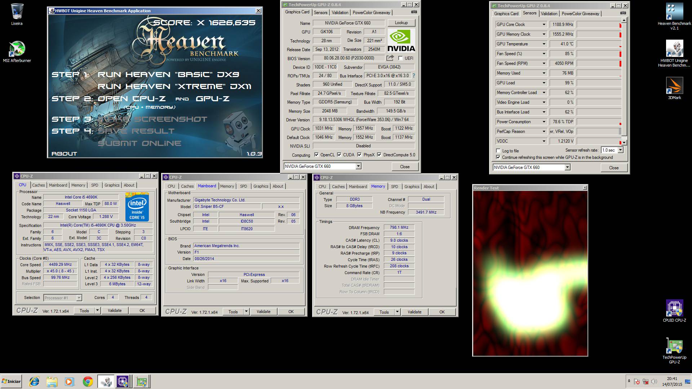Screen dimensions: 692x389
Task: Open Graphics tab in CPU-Z Memory window
Action: pyautogui.click(x=412, y=187)
